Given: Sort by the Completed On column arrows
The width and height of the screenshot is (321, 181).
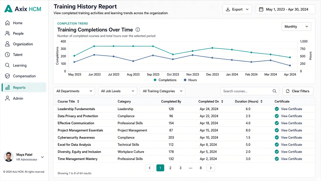Looking at the screenshot, I should click(222, 102).
